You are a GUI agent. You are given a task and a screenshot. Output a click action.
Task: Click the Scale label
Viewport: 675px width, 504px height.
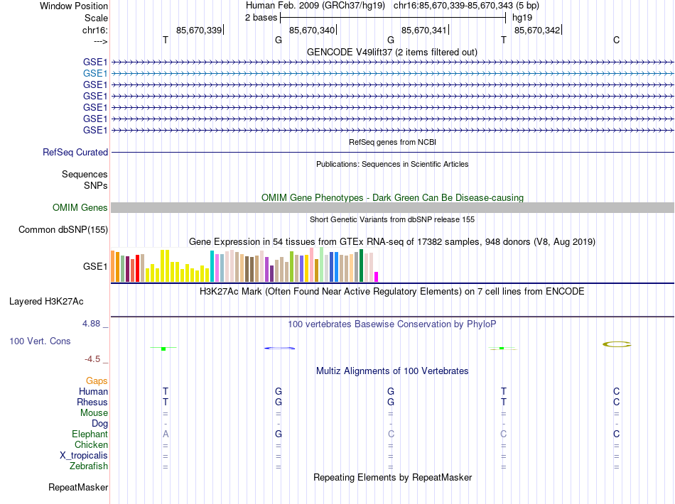pos(97,18)
